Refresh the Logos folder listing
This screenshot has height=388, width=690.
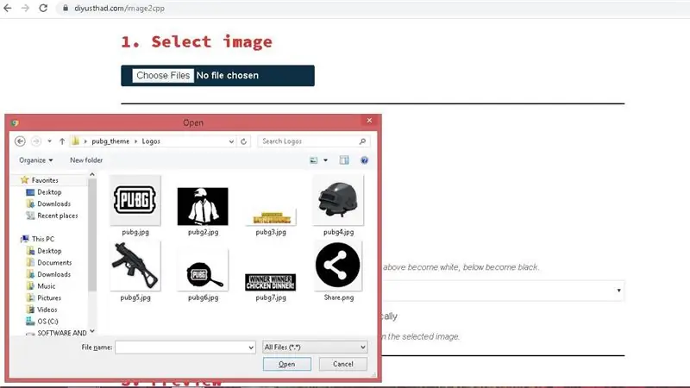(243, 141)
